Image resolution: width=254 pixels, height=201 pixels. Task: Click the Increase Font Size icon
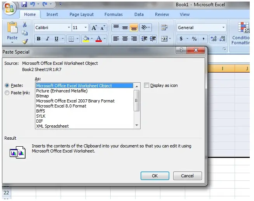pos(94,28)
